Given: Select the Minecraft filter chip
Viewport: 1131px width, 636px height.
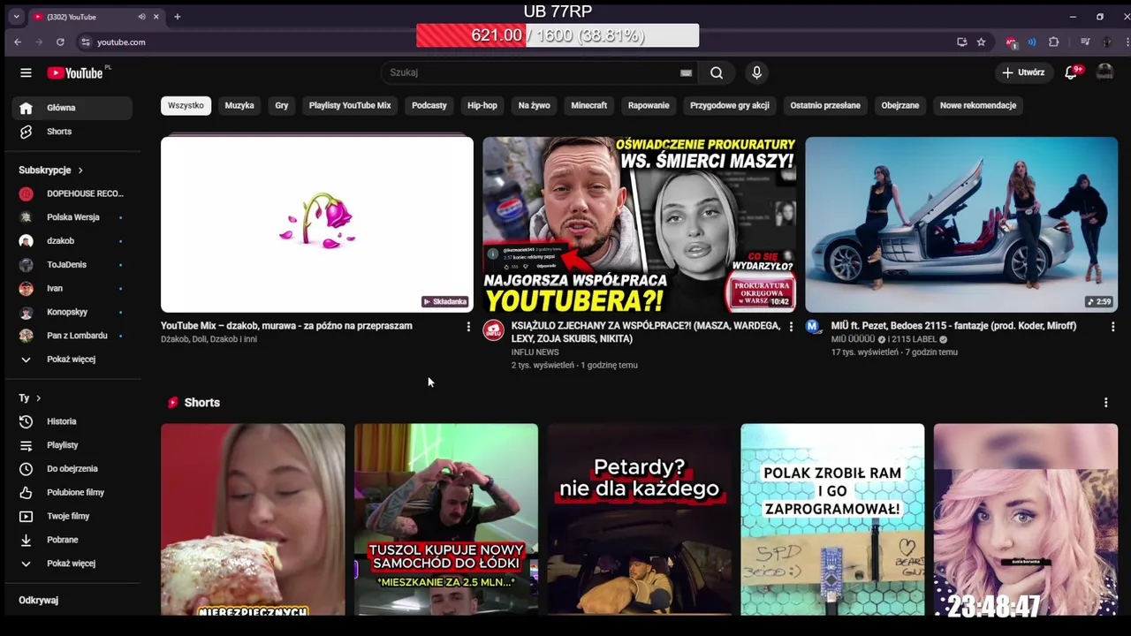Looking at the screenshot, I should click(589, 105).
